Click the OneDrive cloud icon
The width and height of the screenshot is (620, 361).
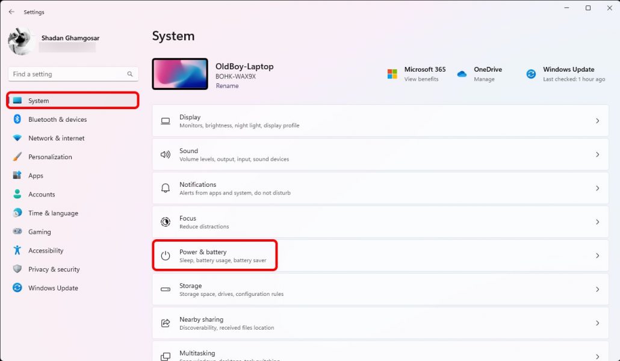[462, 74]
